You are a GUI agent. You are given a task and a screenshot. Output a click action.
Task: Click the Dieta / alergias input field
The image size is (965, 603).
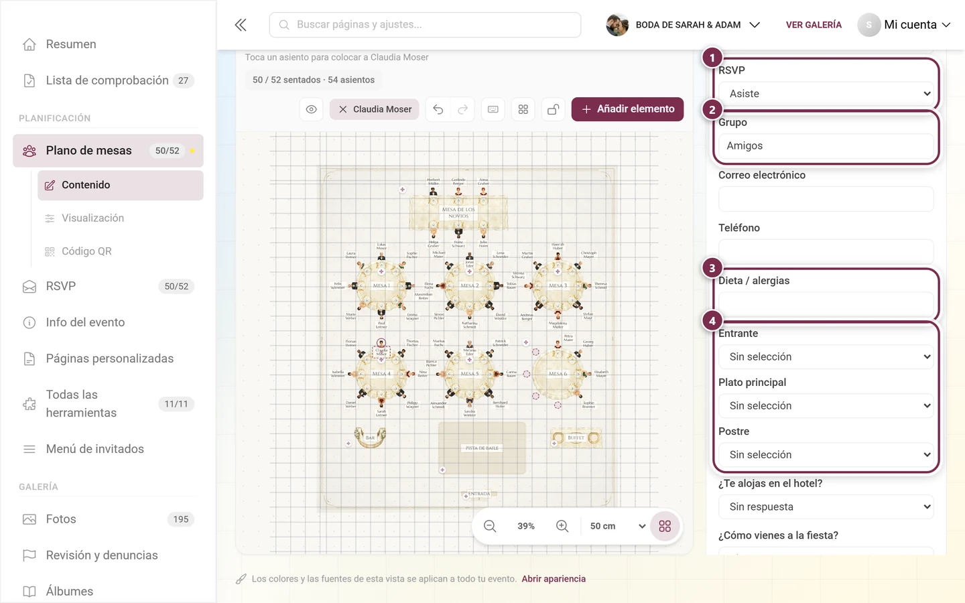pyautogui.click(x=826, y=304)
